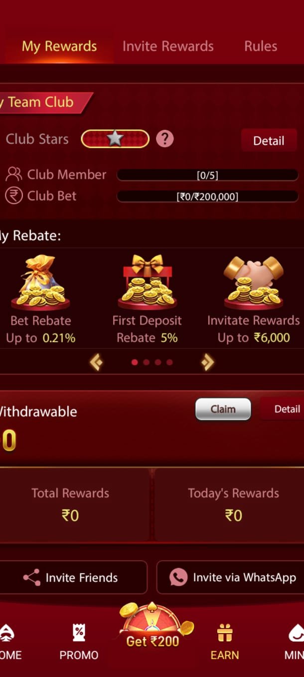
Task: Show next rebate with right arrow
Action: [x=208, y=362]
